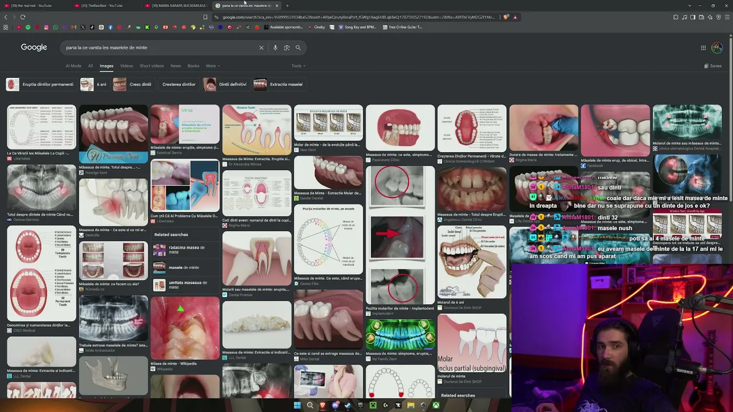This screenshot has height=412, width=733.
Task: Switch to the Videos tab
Action: pyautogui.click(x=127, y=66)
